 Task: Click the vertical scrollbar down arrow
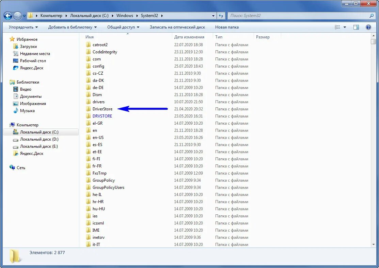coord(374,245)
